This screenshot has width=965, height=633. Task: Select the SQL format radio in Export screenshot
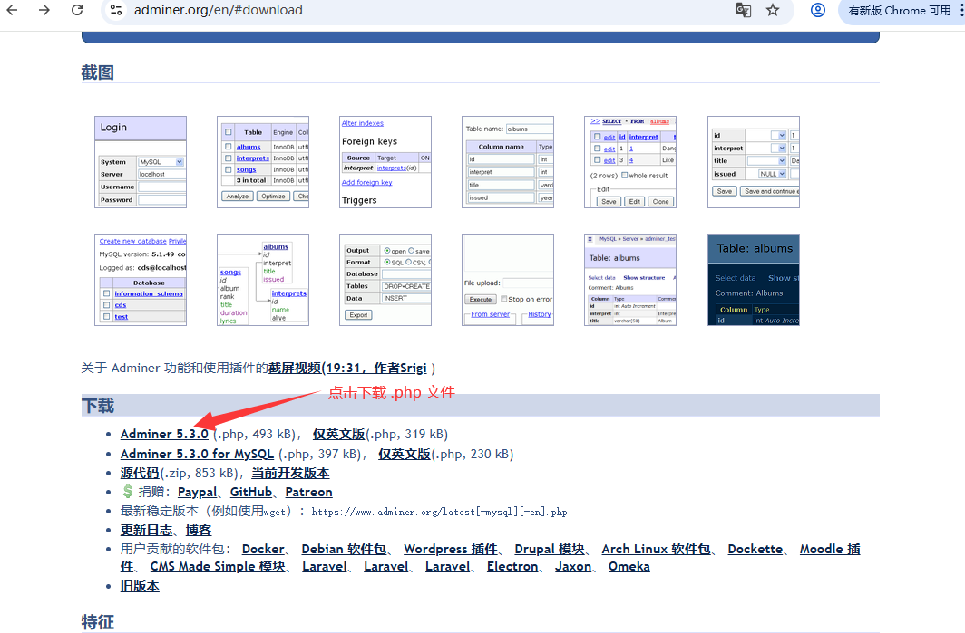tap(387, 263)
